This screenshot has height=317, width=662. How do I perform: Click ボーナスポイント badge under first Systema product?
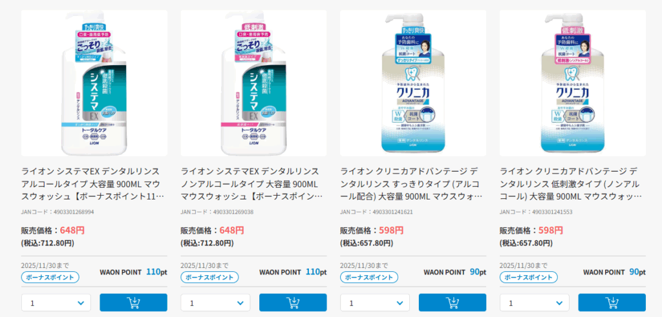click(50, 278)
